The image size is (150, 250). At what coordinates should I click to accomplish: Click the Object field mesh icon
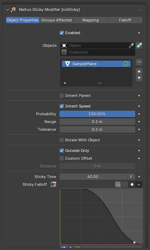[x=64, y=45]
